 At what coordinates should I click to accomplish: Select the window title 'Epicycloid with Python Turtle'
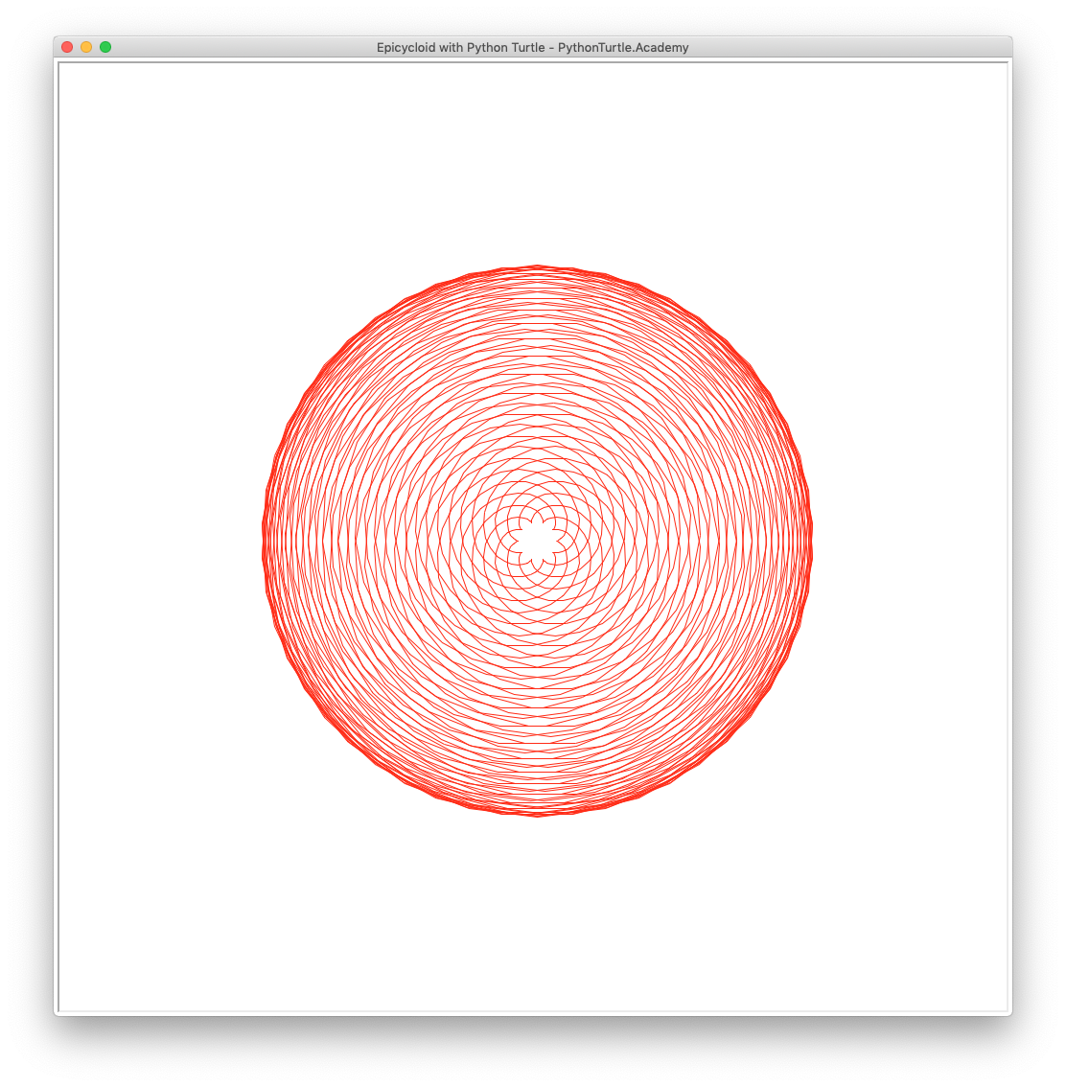458,47
